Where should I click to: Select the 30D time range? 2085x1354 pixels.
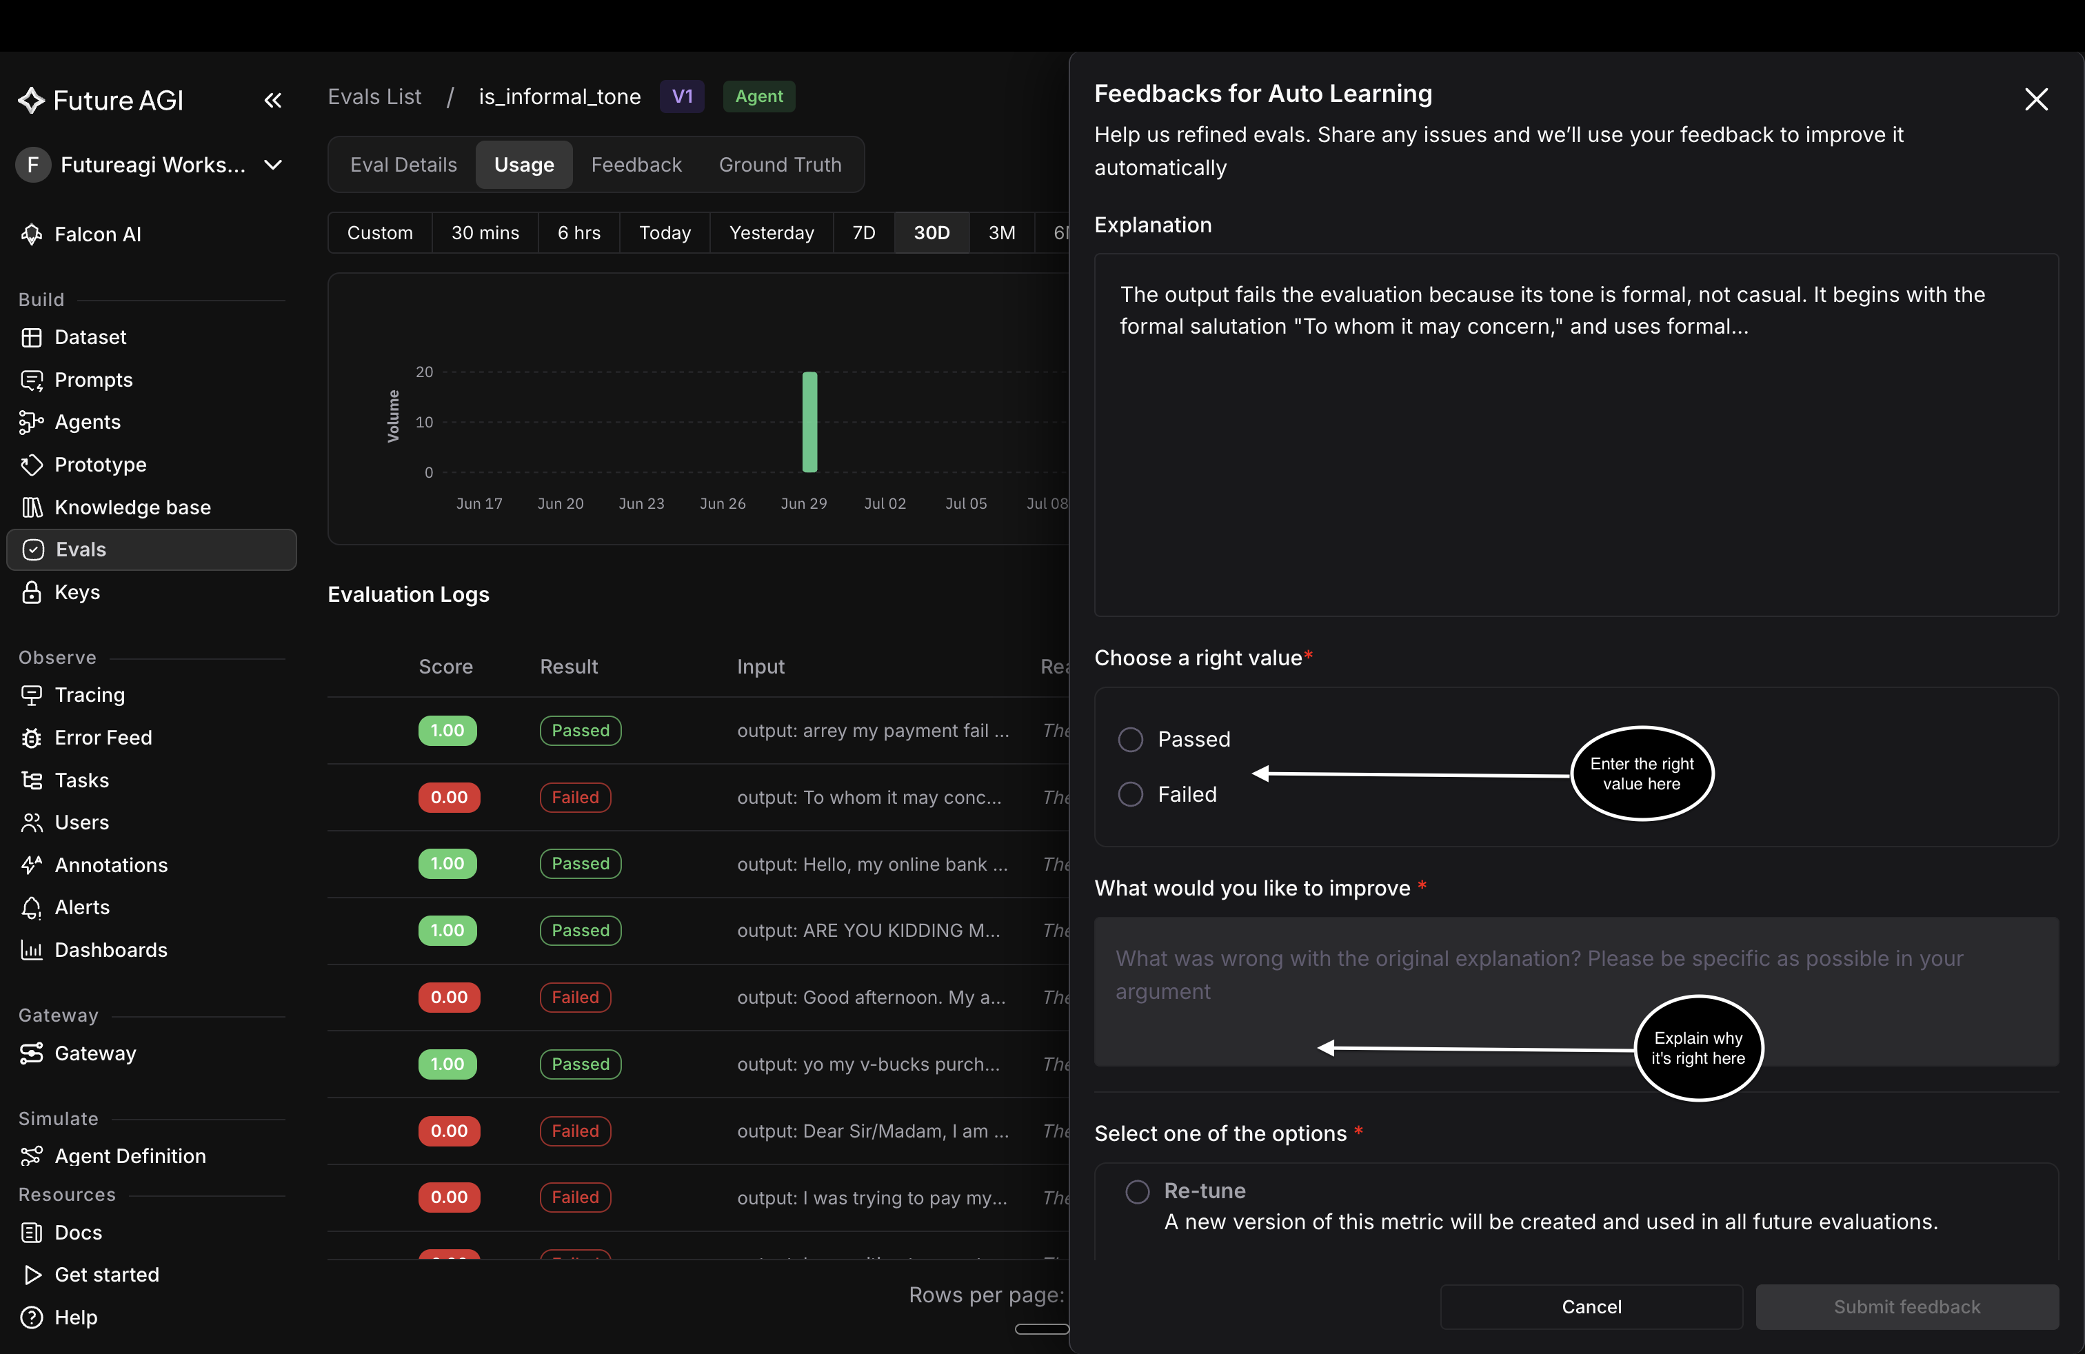click(932, 233)
